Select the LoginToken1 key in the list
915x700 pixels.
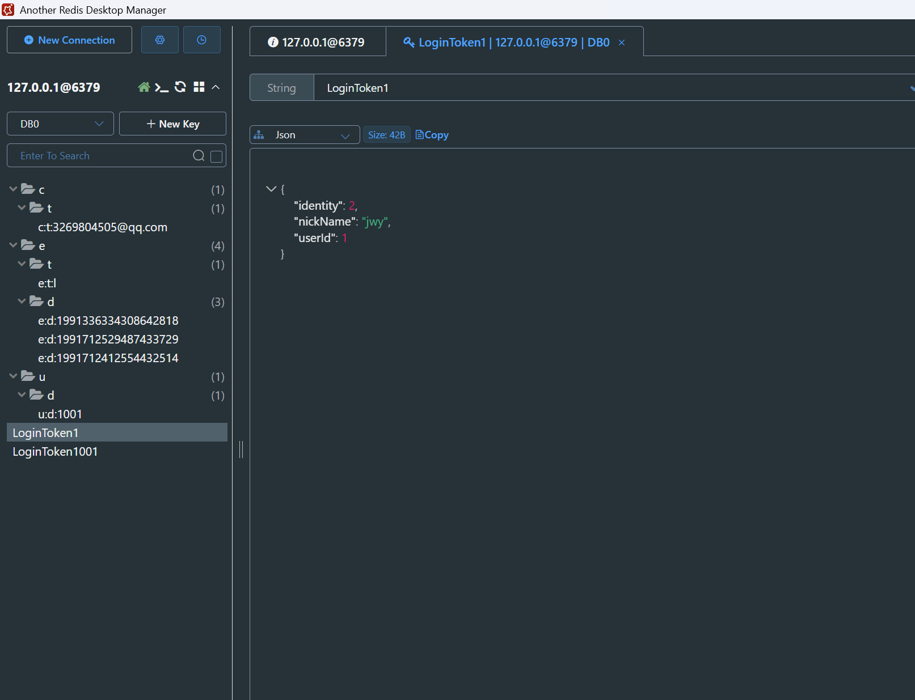pos(117,432)
